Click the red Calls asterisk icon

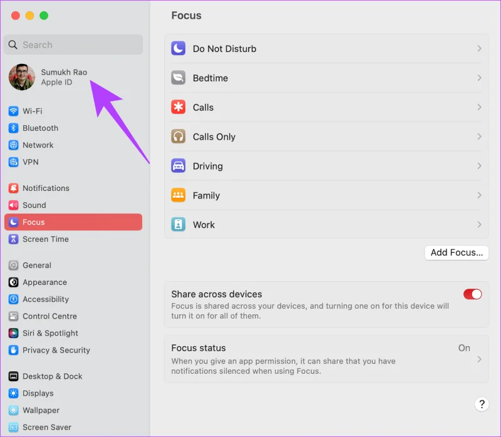click(178, 107)
